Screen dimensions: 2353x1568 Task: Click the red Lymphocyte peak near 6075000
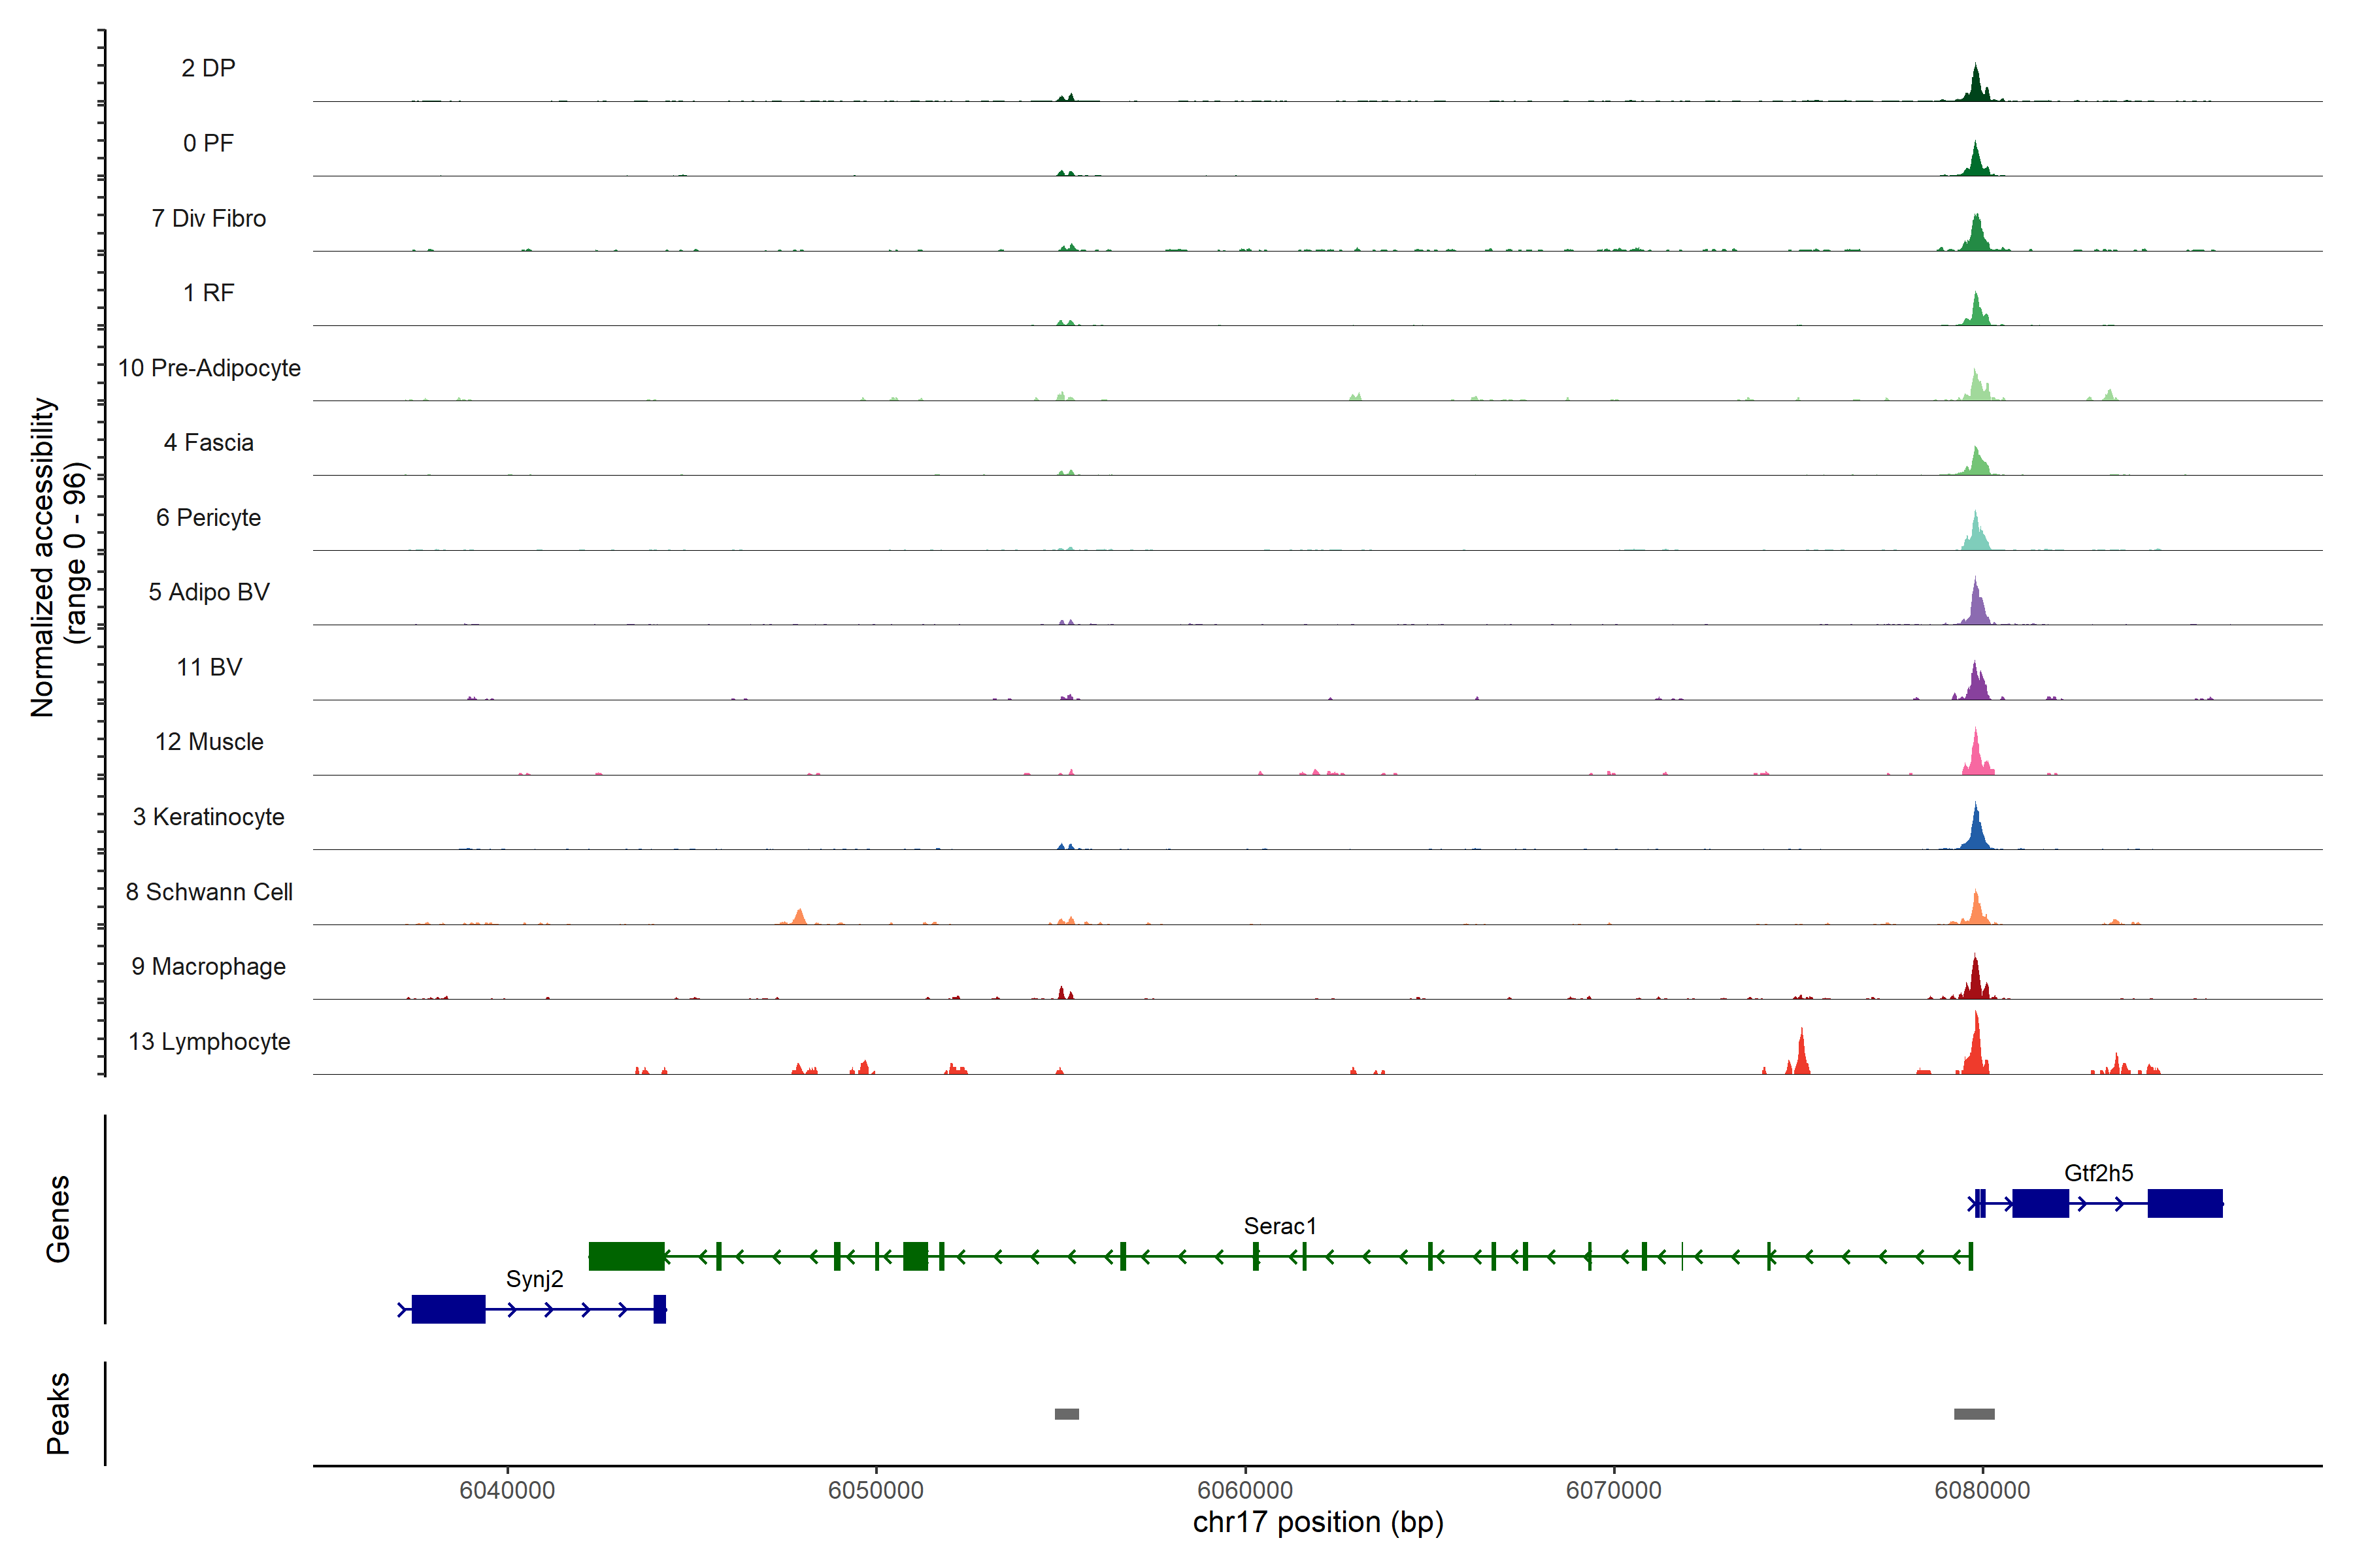[1802, 1055]
